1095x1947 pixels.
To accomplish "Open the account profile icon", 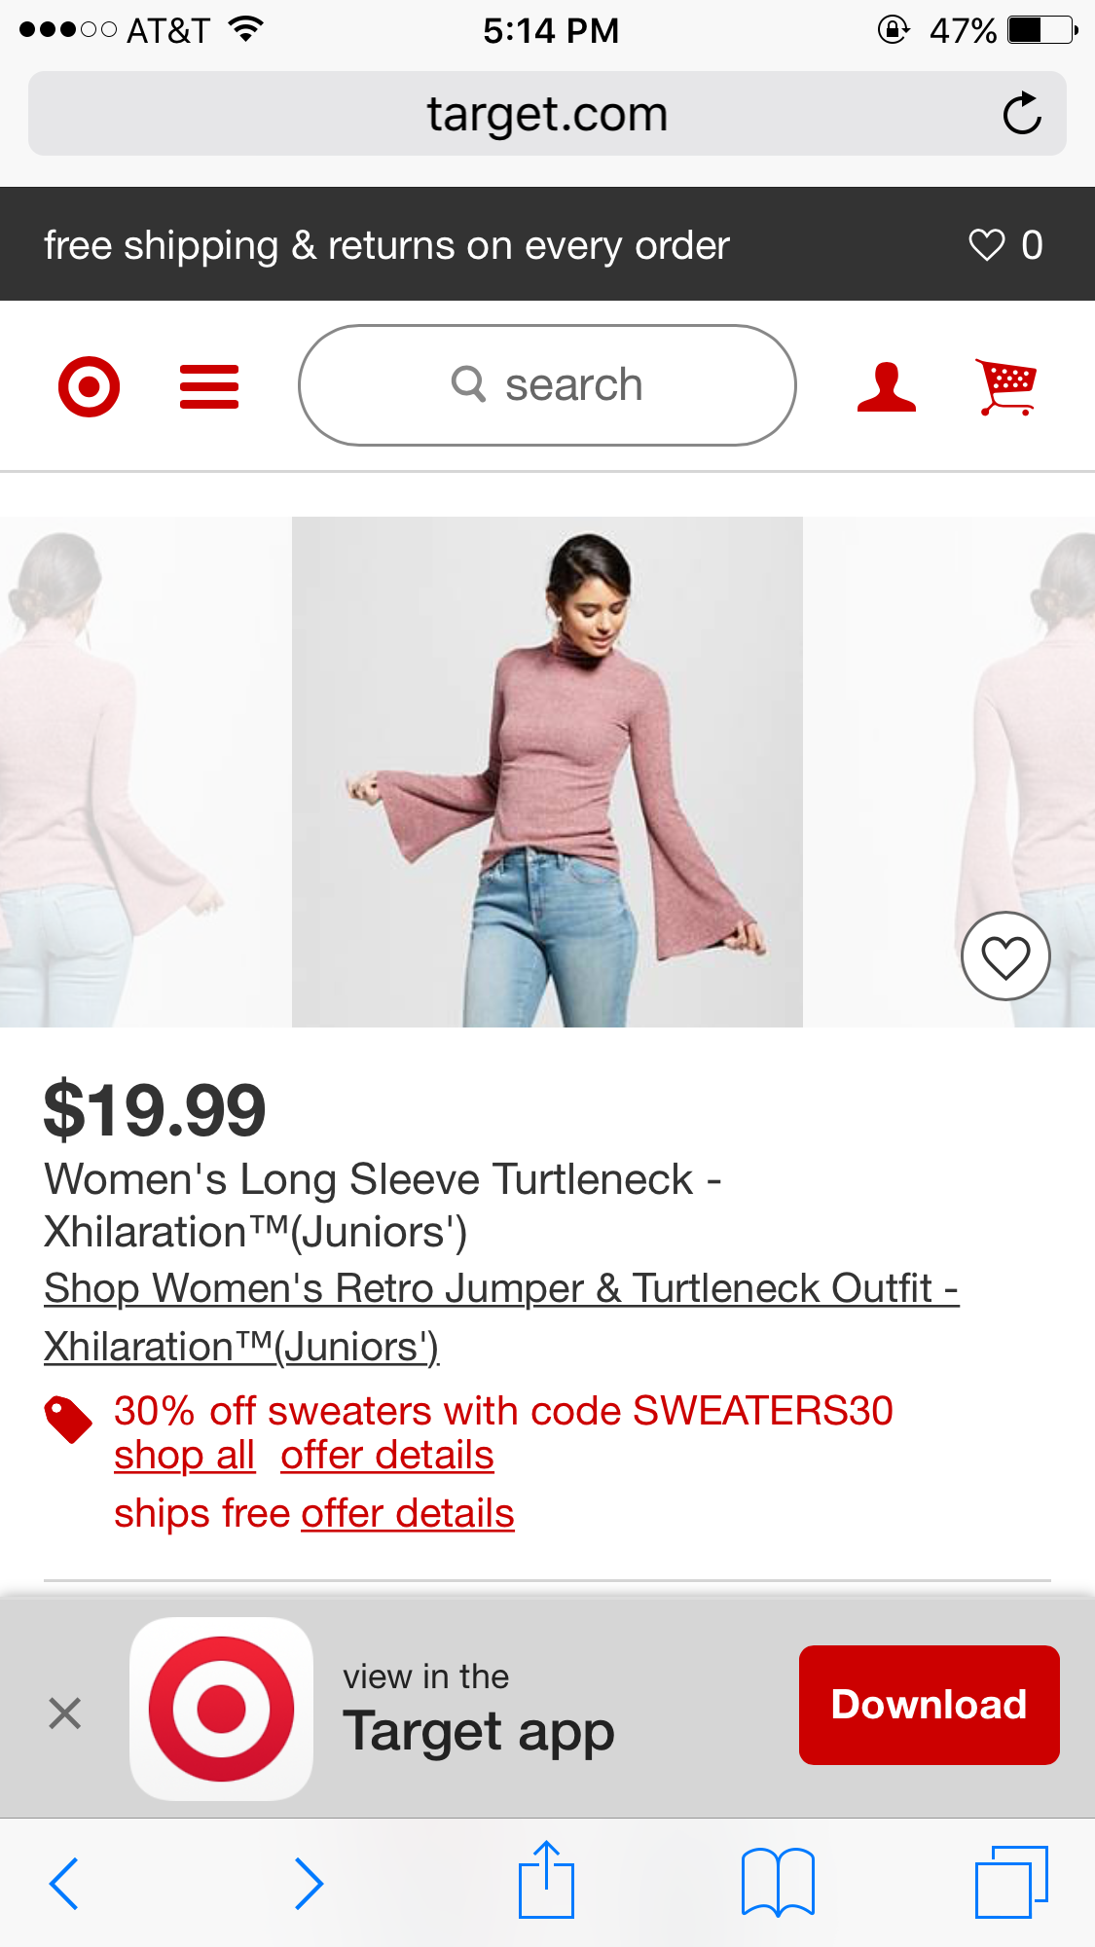I will click(x=887, y=386).
